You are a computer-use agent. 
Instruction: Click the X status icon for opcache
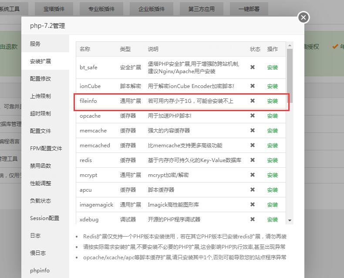[253, 116]
